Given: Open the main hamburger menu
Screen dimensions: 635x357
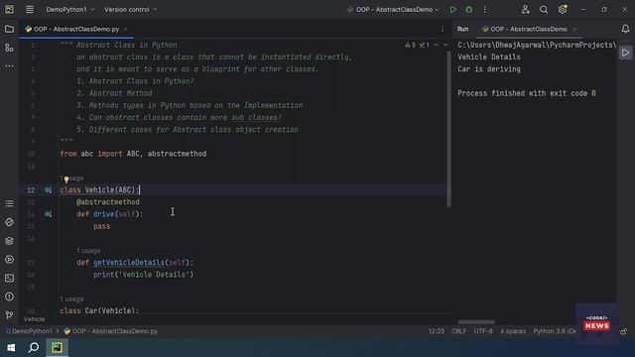Looking at the screenshot, I should tap(30, 9).
